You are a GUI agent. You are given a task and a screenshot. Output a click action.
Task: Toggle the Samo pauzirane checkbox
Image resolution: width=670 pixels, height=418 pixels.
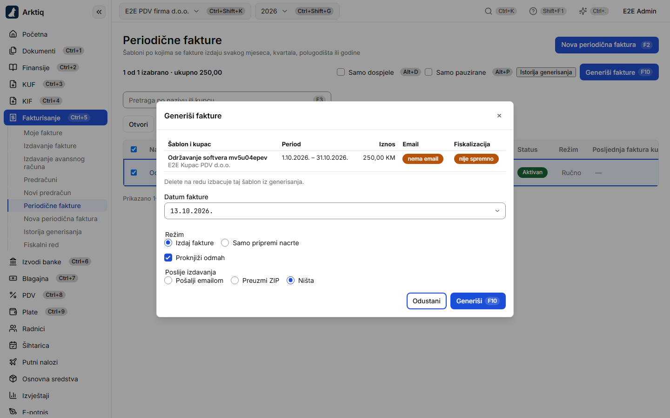point(429,72)
